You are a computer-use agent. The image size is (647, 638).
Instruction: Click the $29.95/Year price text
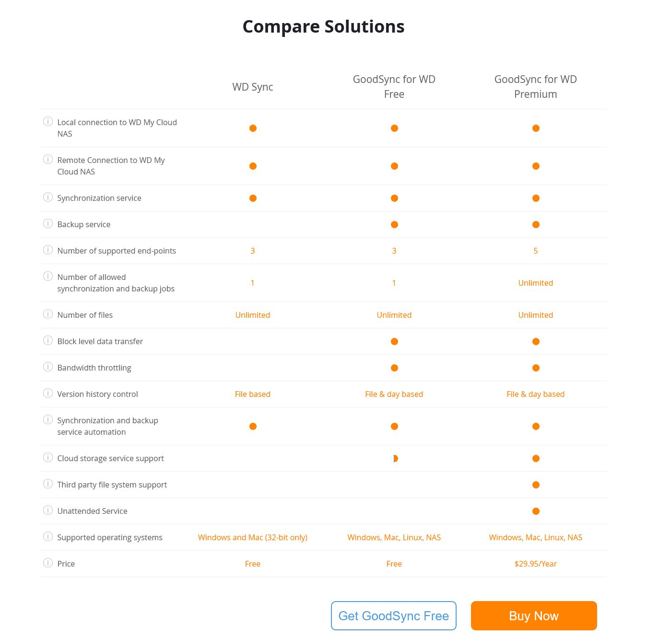(536, 564)
